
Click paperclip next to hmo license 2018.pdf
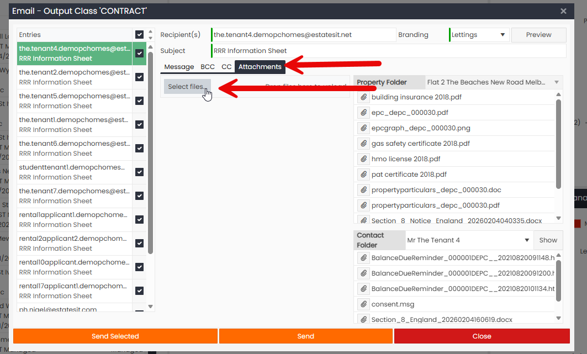click(363, 159)
